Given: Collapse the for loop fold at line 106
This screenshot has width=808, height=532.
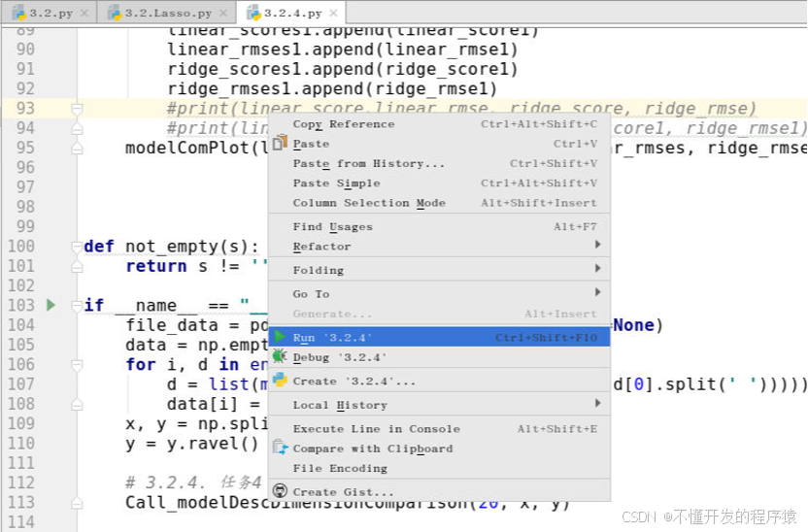Looking at the screenshot, I should [x=77, y=365].
